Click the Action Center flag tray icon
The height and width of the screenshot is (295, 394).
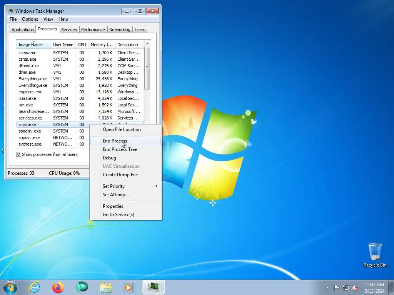point(336,288)
